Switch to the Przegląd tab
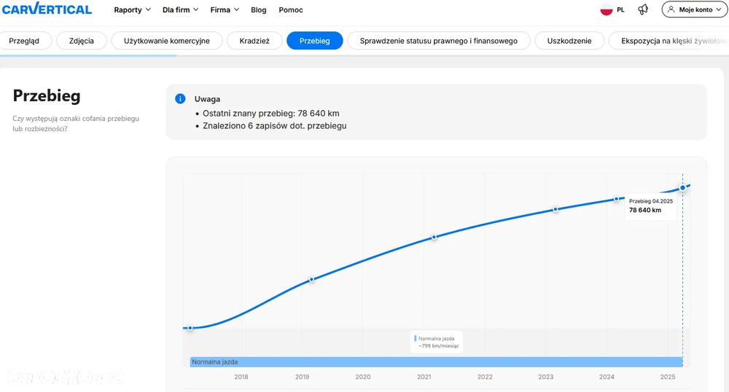This screenshot has width=729, height=392. 25,41
